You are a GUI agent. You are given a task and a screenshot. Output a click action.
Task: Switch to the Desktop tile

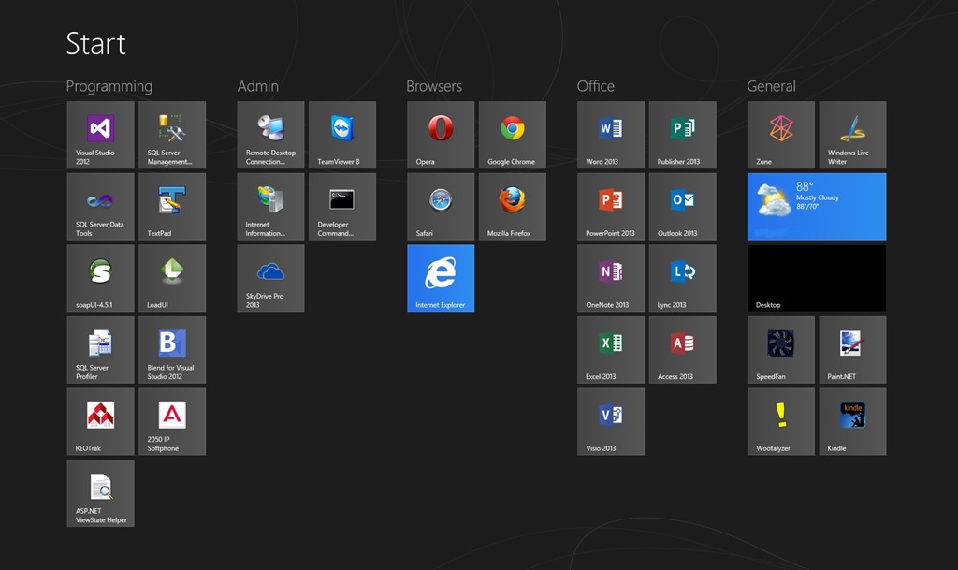pos(817,278)
